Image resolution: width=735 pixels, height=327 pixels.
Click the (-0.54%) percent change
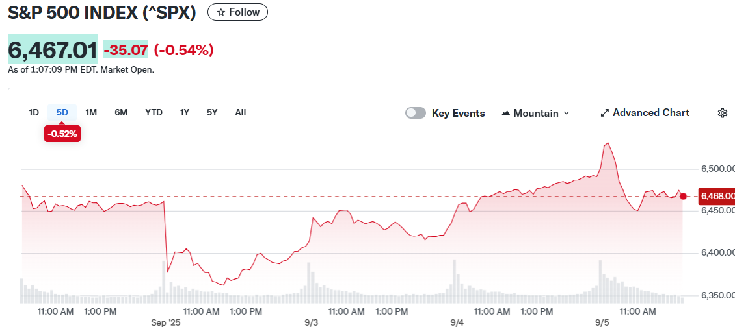(x=183, y=49)
